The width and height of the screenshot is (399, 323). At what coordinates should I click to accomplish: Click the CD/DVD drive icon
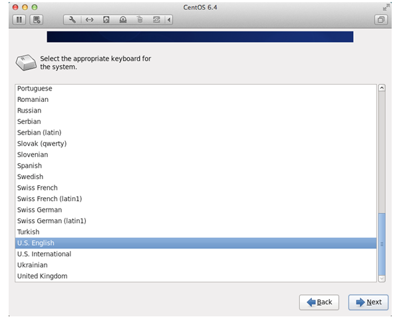click(x=123, y=20)
